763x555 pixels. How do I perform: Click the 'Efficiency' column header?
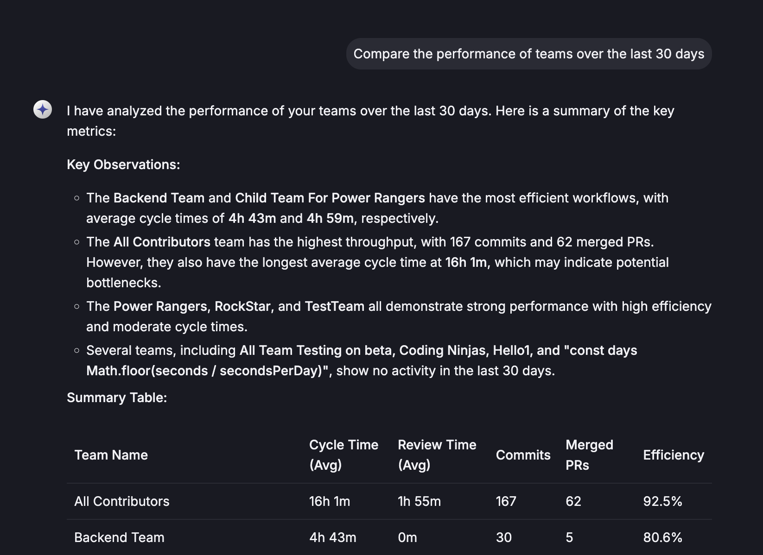[x=673, y=455]
